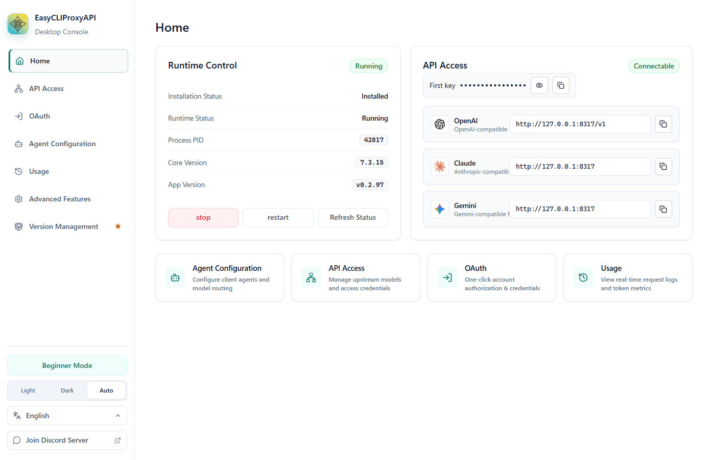Copy the Gemini endpoint URL

[663, 209]
